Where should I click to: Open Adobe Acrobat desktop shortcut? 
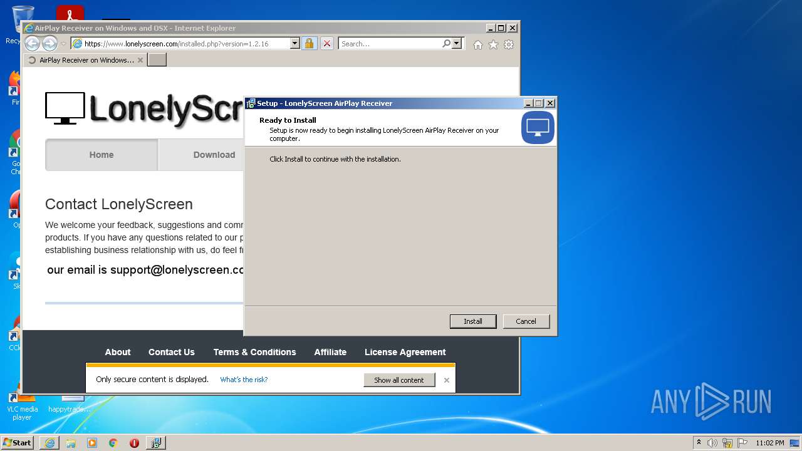click(70, 13)
